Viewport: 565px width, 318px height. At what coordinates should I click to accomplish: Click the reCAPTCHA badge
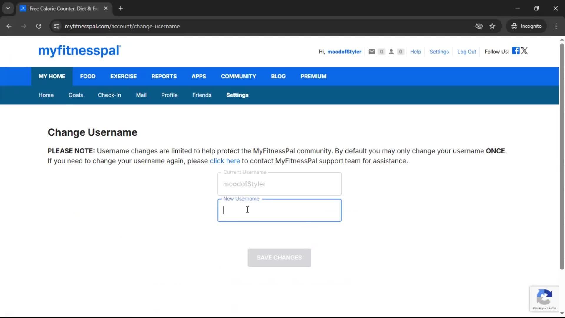(x=544, y=299)
